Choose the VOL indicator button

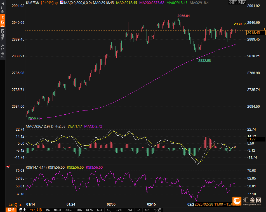[x=79, y=210]
